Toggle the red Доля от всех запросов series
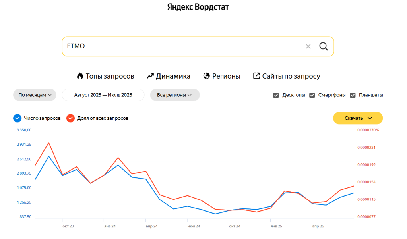 pyautogui.click(x=70, y=118)
